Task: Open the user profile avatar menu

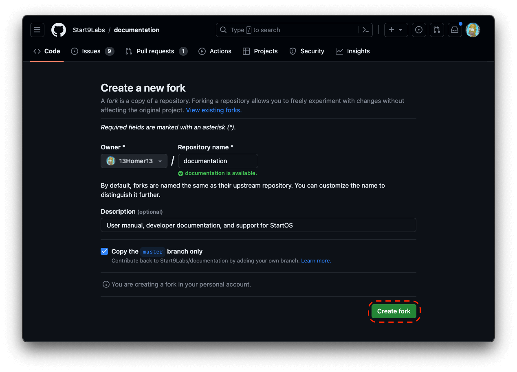Action: tap(473, 30)
